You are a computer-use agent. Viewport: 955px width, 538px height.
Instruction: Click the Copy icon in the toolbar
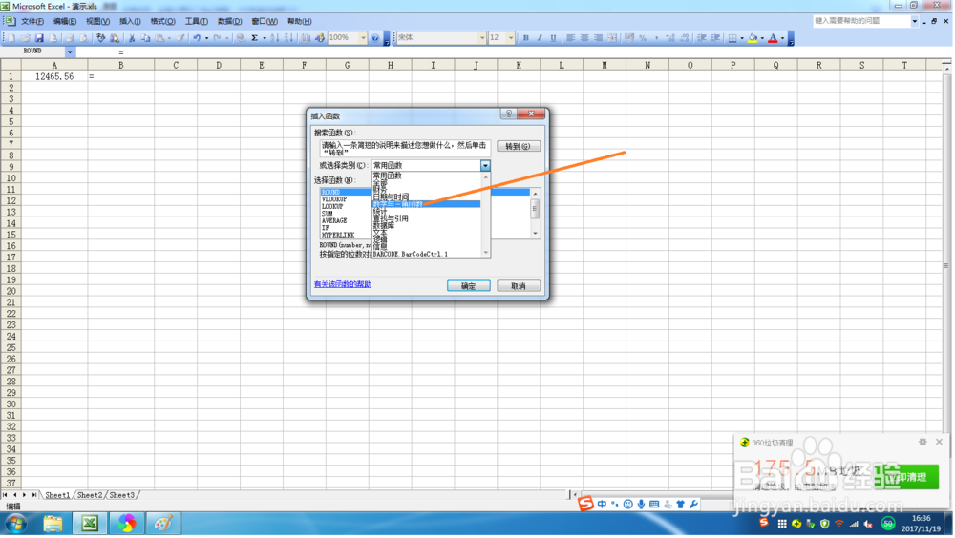click(x=145, y=38)
